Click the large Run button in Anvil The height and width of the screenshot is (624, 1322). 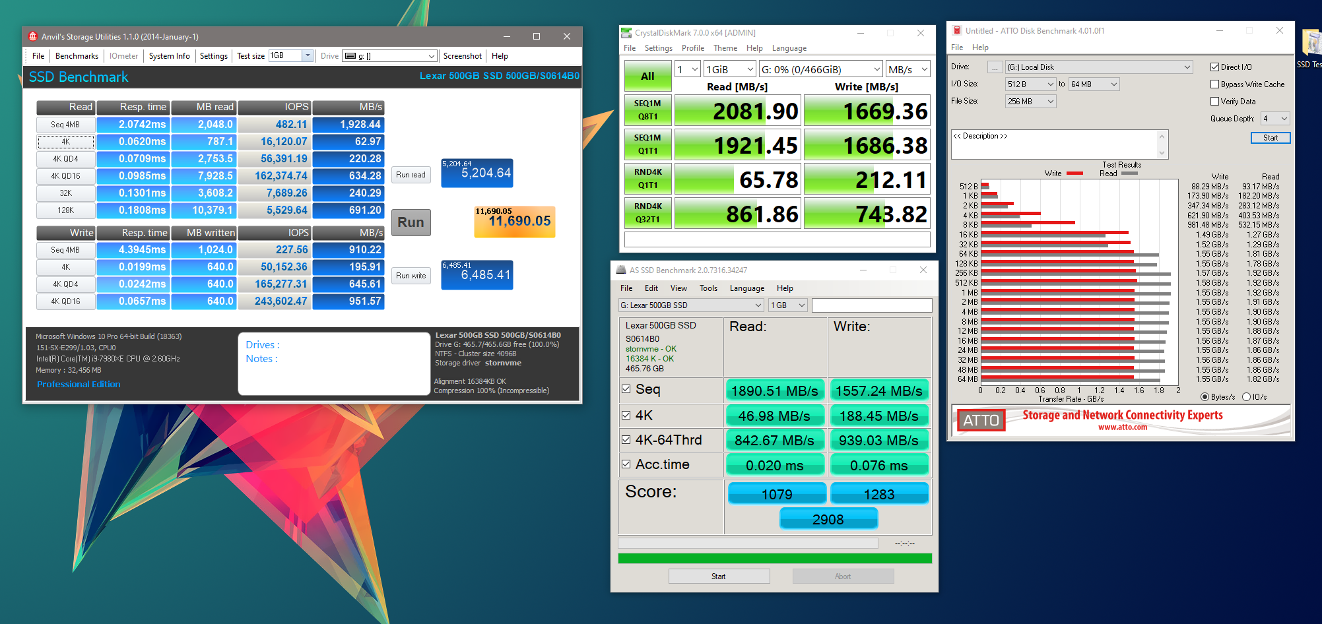tap(411, 222)
